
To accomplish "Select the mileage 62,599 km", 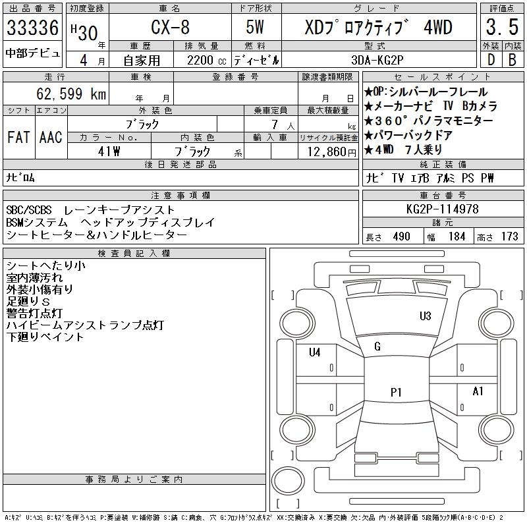I will [71, 94].
